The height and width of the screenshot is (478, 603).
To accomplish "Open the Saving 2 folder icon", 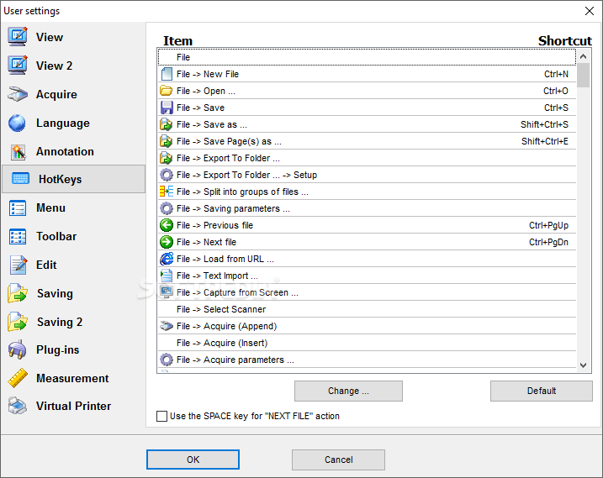I will click(18, 322).
